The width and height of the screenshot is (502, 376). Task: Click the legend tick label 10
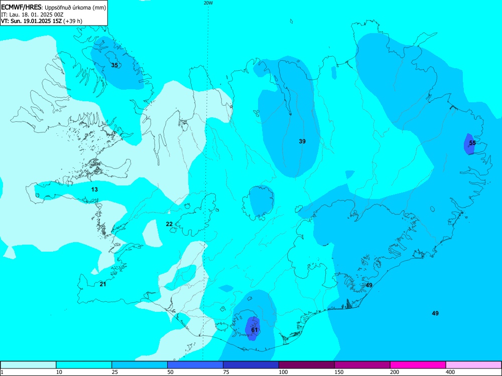pyautogui.click(x=59, y=372)
